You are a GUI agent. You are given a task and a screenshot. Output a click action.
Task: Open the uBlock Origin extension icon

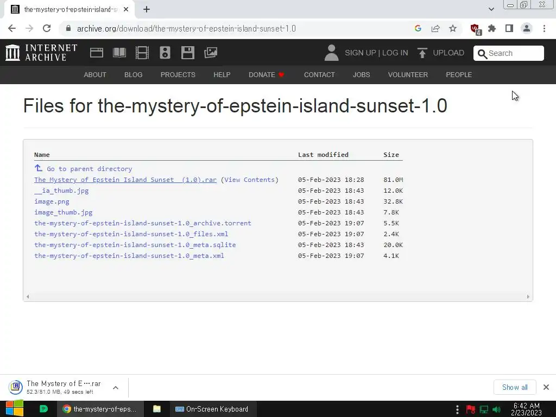[476, 29]
